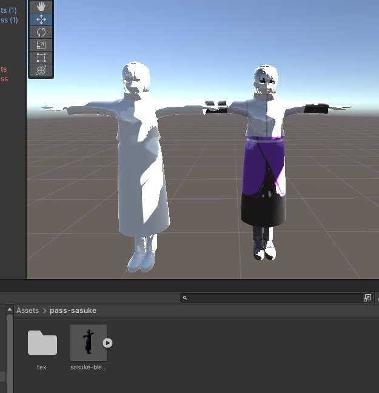Click the magnifier icon in search bar

[185, 298]
